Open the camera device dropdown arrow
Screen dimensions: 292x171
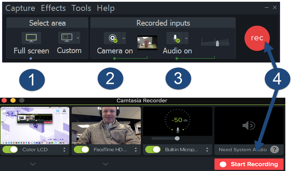tap(123, 38)
